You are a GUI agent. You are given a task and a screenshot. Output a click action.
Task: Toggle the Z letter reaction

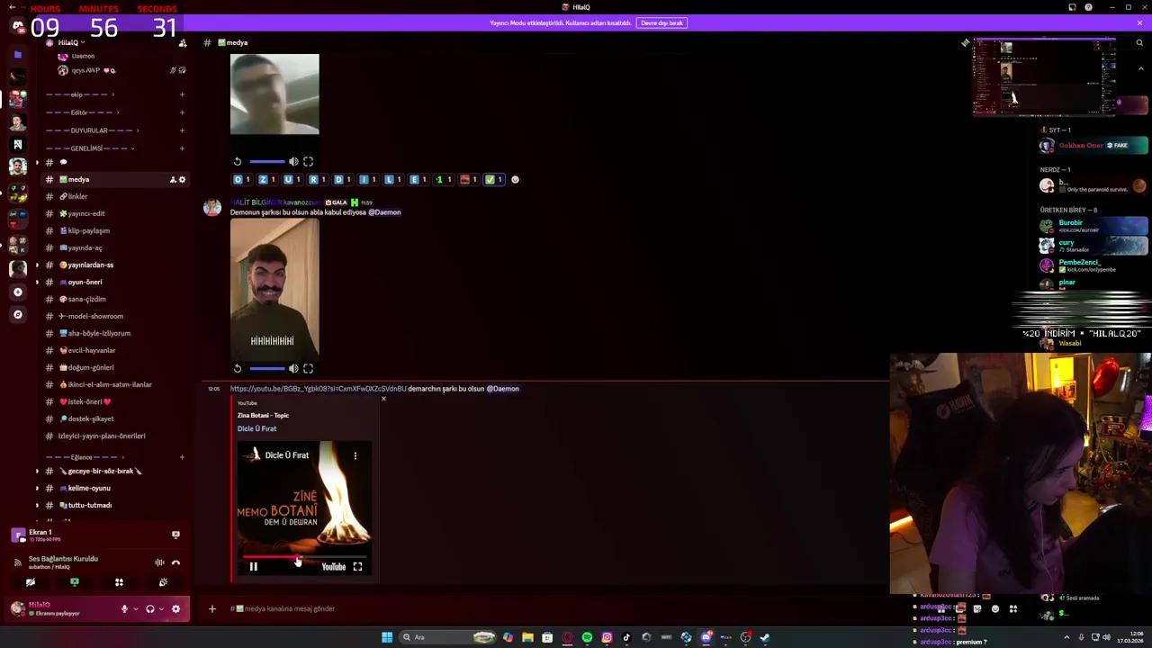point(266,179)
